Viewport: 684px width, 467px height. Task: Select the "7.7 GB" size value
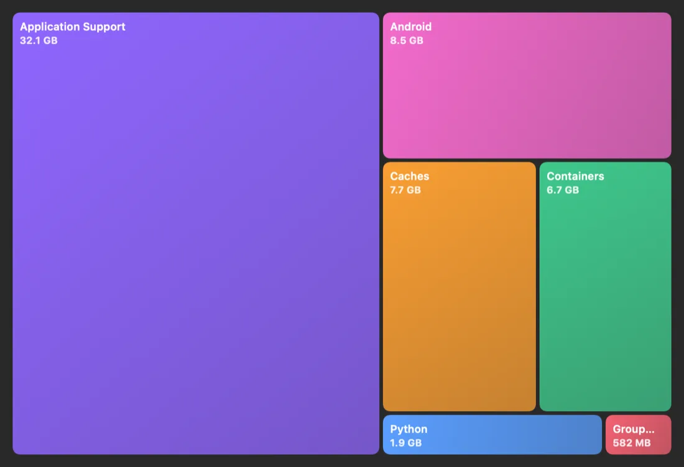point(405,190)
